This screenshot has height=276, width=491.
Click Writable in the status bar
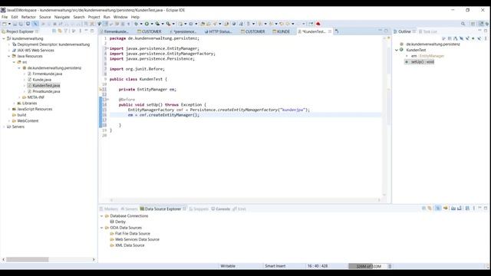pos(228,266)
